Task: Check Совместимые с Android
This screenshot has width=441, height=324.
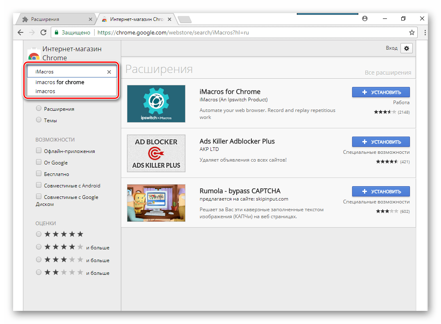Action: (x=39, y=185)
